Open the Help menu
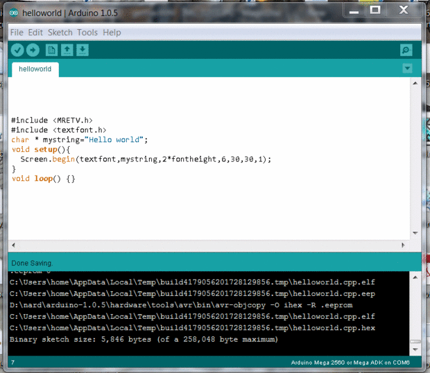 [x=112, y=33]
